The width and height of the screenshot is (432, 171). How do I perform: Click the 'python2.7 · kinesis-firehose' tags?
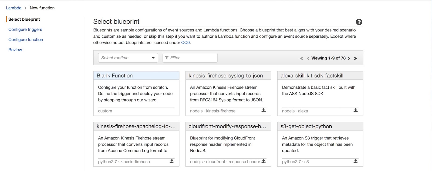(124, 162)
